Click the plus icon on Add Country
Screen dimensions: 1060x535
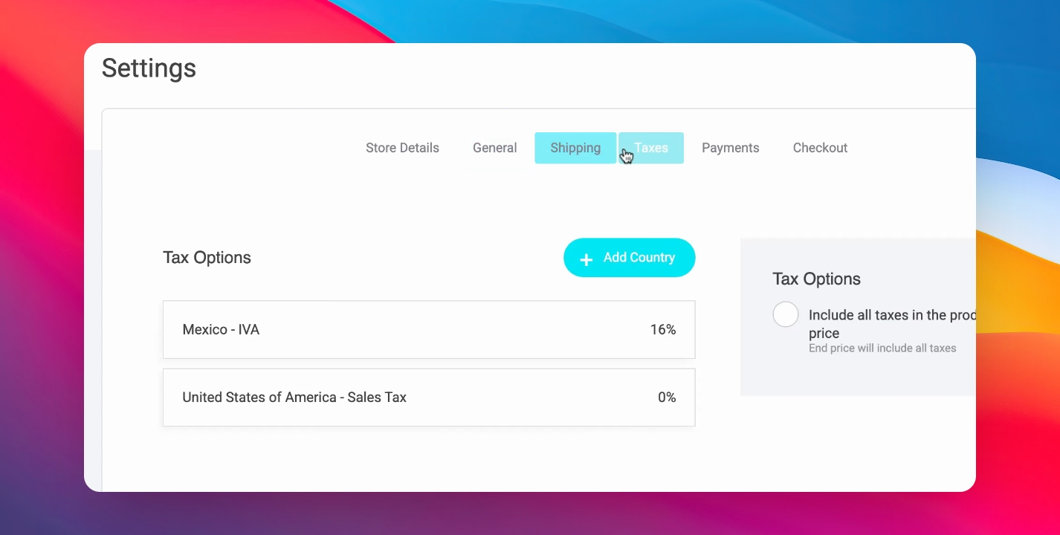(586, 259)
